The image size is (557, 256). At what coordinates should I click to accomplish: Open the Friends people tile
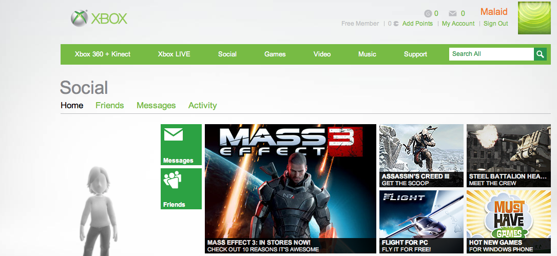click(x=181, y=189)
